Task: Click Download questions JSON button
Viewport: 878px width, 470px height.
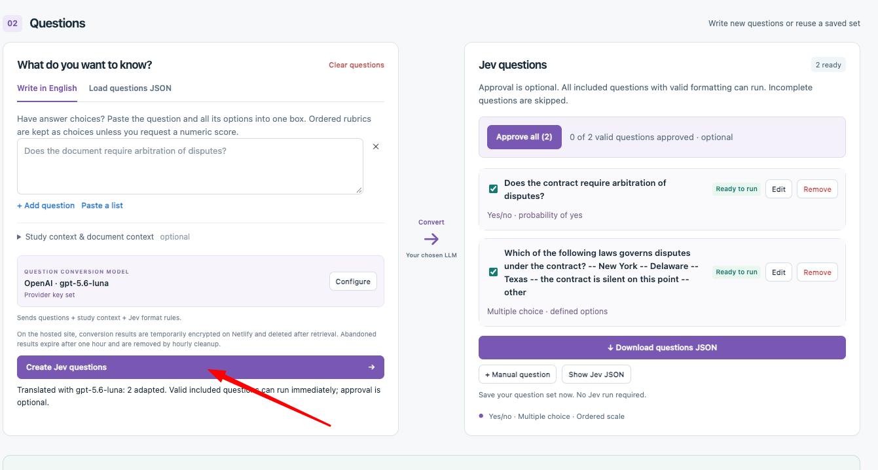Action: pyautogui.click(x=662, y=348)
